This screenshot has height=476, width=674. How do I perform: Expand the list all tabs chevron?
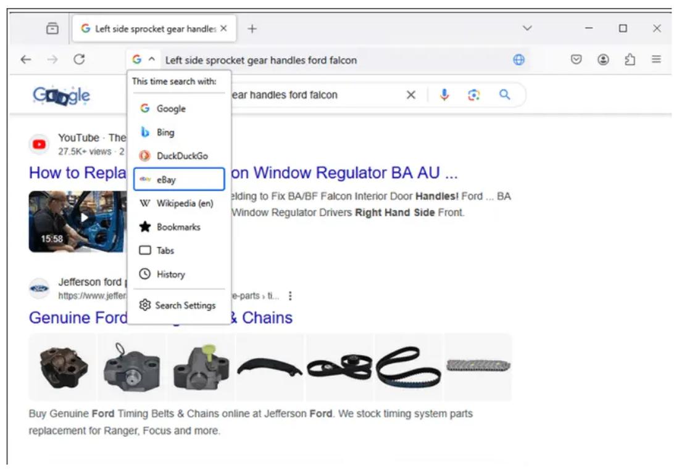[x=528, y=28]
